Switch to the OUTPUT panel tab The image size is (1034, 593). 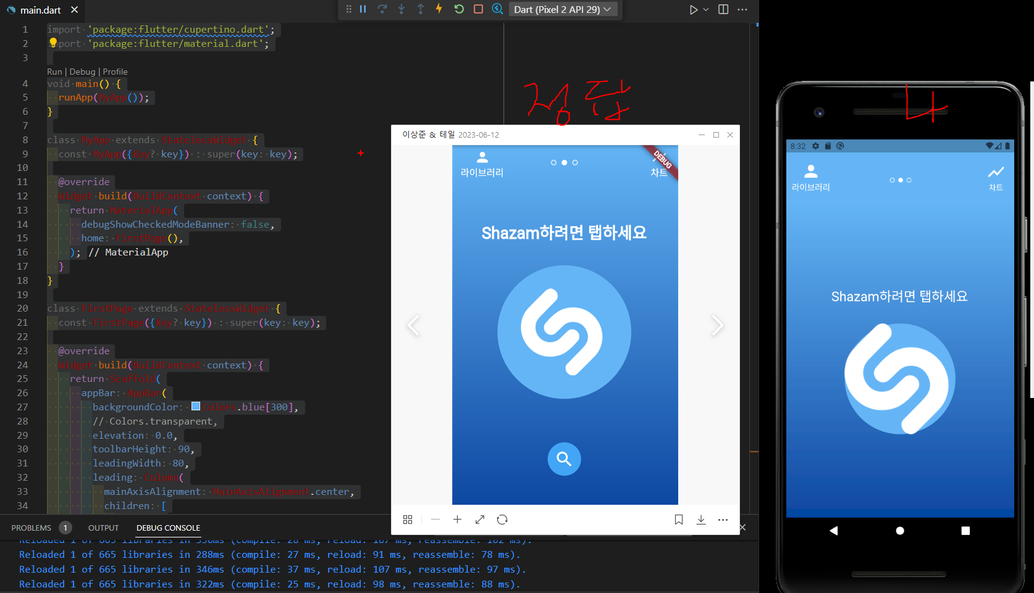point(103,528)
